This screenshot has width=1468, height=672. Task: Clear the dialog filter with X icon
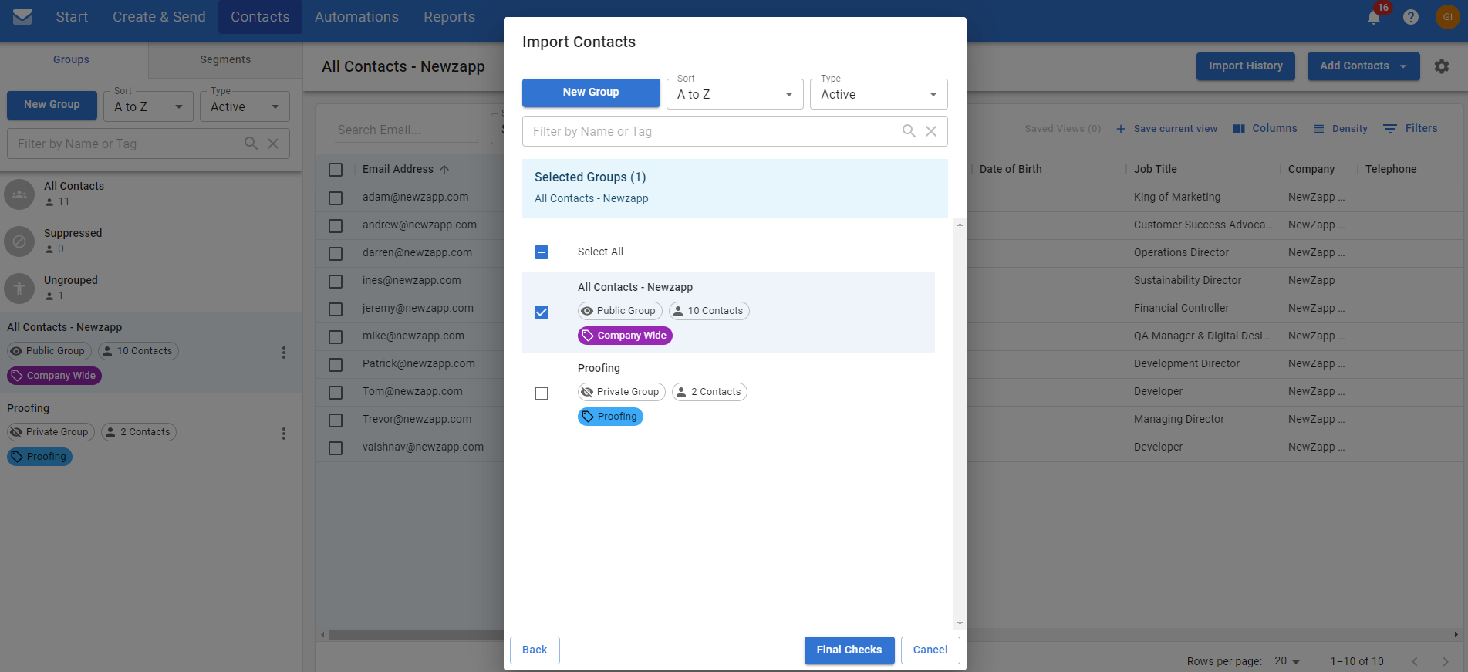931,131
